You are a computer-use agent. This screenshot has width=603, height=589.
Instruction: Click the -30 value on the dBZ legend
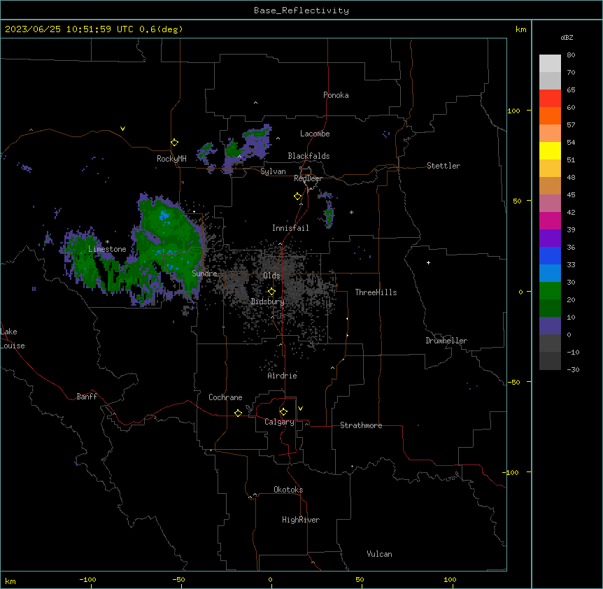pos(573,370)
